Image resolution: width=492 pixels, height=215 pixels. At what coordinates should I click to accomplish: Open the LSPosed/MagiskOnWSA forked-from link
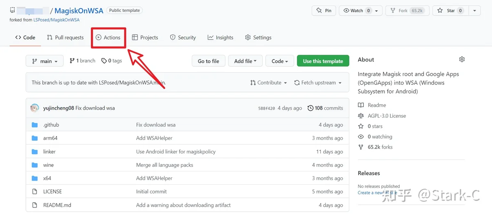[x=56, y=20]
